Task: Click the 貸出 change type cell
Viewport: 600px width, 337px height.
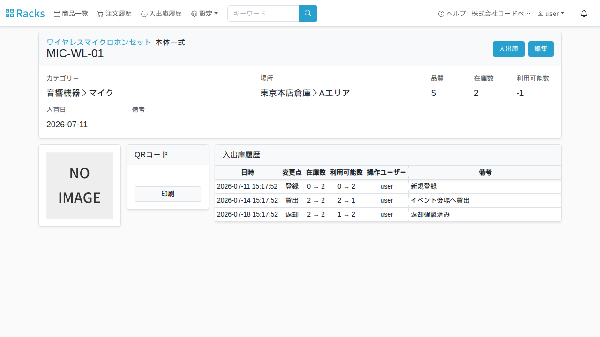Action: tap(292, 200)
